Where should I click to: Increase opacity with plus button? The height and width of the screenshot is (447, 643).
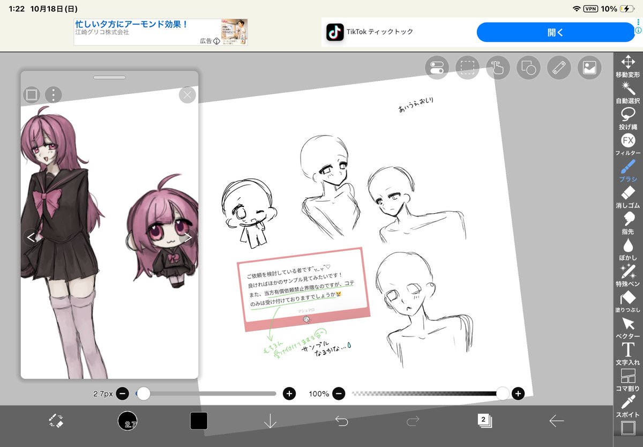[x=518, y=394]
